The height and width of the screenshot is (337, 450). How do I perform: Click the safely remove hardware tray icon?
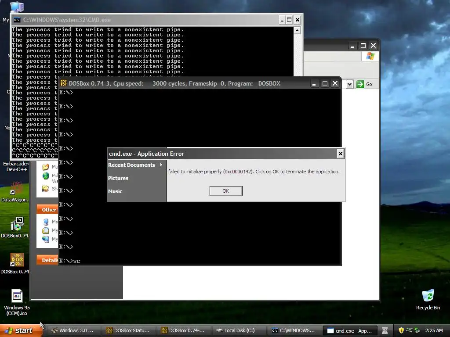(417, 330)
